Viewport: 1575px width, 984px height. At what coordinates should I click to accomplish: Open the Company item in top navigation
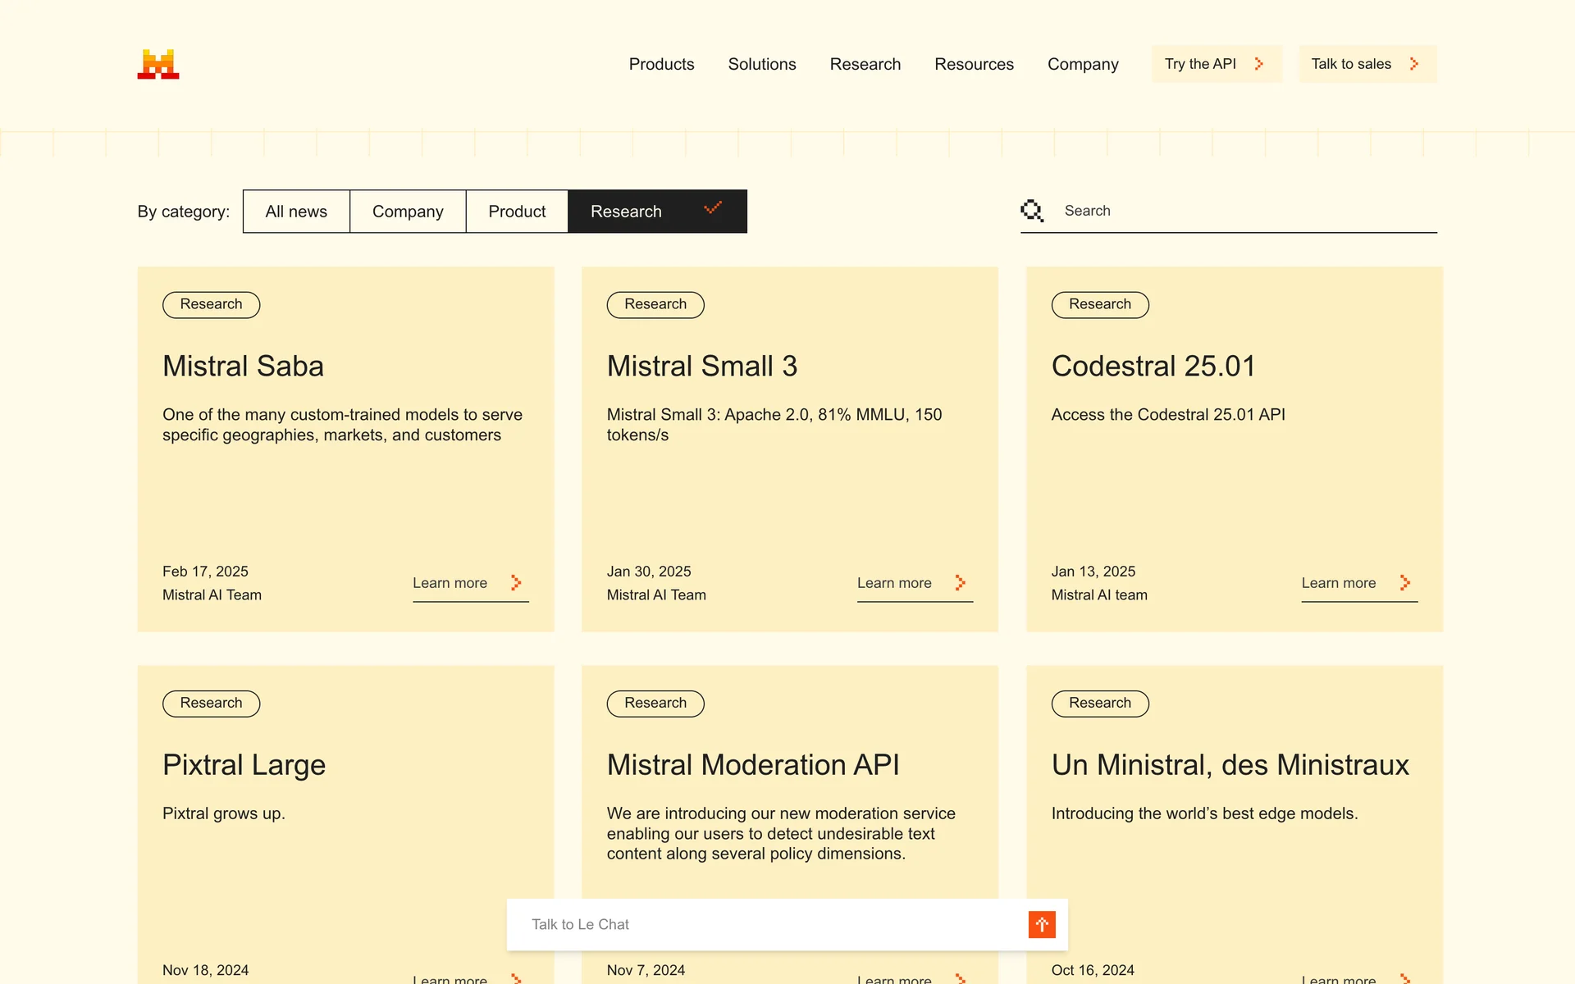pos(1082,64)
